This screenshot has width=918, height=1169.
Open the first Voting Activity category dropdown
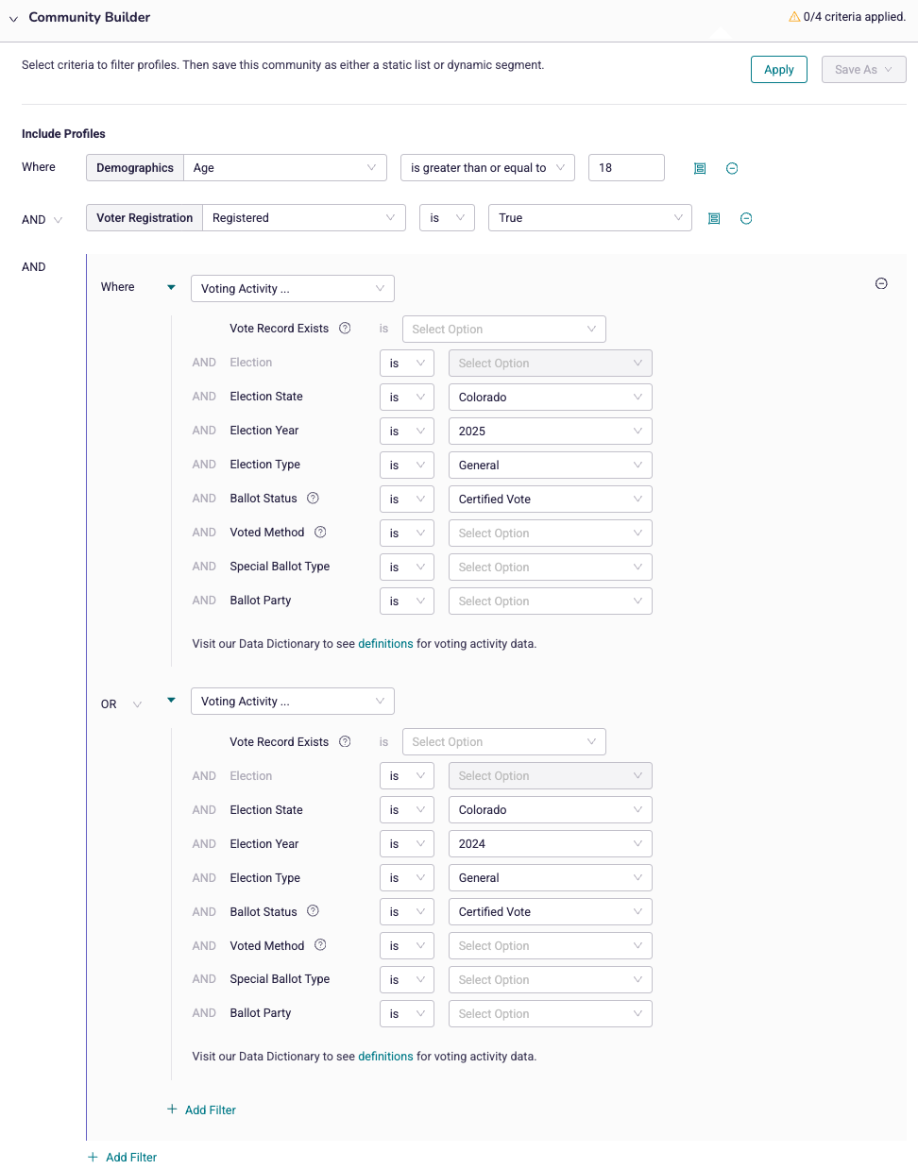tap(293, 289)
